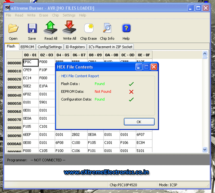Select the cell EC84 in row 0000A0
This screenshot has width=215, height=193.
pyautogui.click(x=144, y=144)
